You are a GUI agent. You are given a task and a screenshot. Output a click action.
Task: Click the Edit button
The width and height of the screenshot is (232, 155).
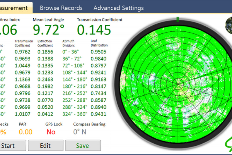point(46,145)
